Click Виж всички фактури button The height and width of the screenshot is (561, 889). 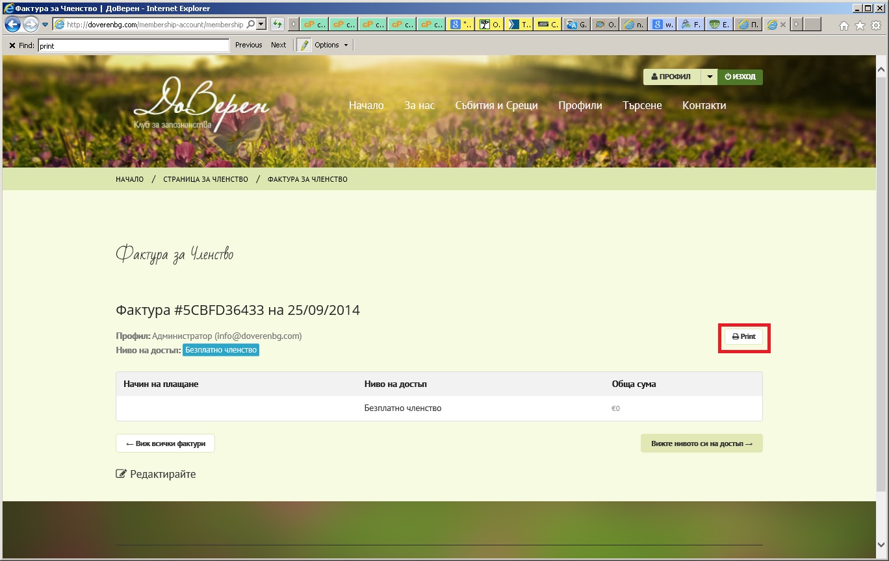click(165, 443)
